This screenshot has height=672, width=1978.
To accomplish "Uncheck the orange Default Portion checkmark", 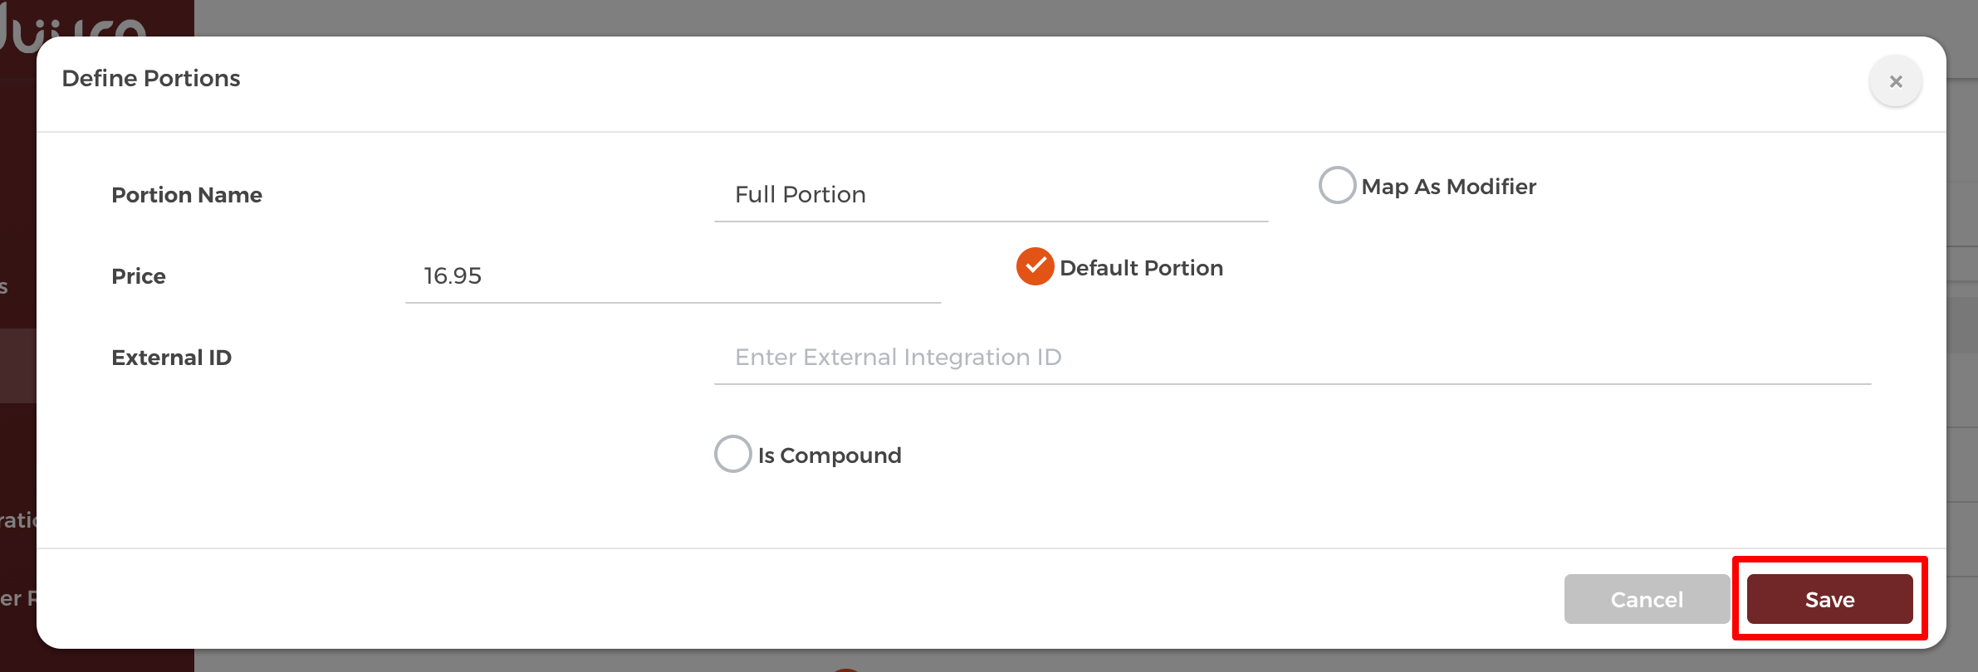I will tap(1035, 266).
